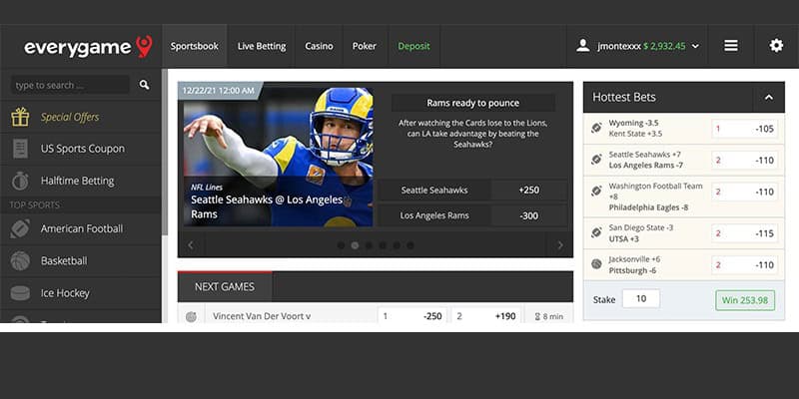Screen dimensions: 799x399
Task: Select Pittsburgh -6 odds -110
Action: 744,264
